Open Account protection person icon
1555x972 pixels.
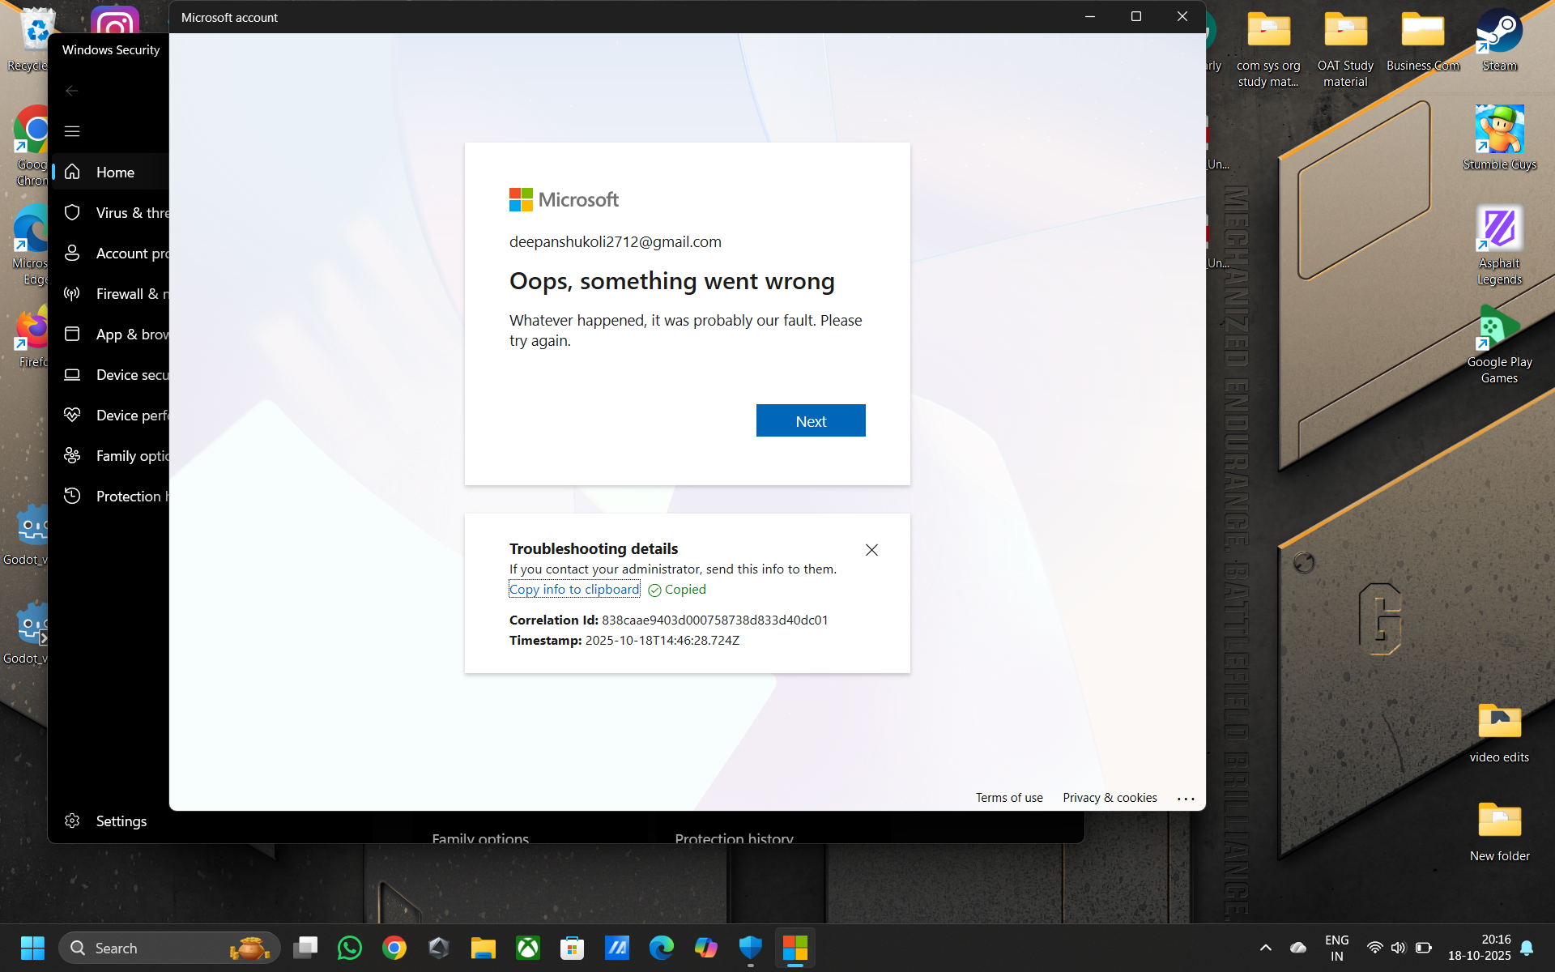72,253
